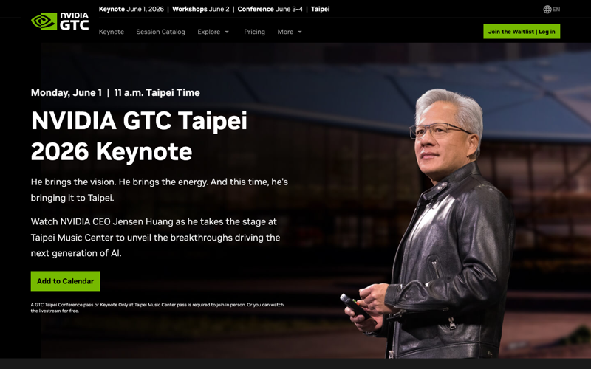
Task: Click the NVIDIA GTC Taipei 2026 Keynote heading
Action: point(139,136)
